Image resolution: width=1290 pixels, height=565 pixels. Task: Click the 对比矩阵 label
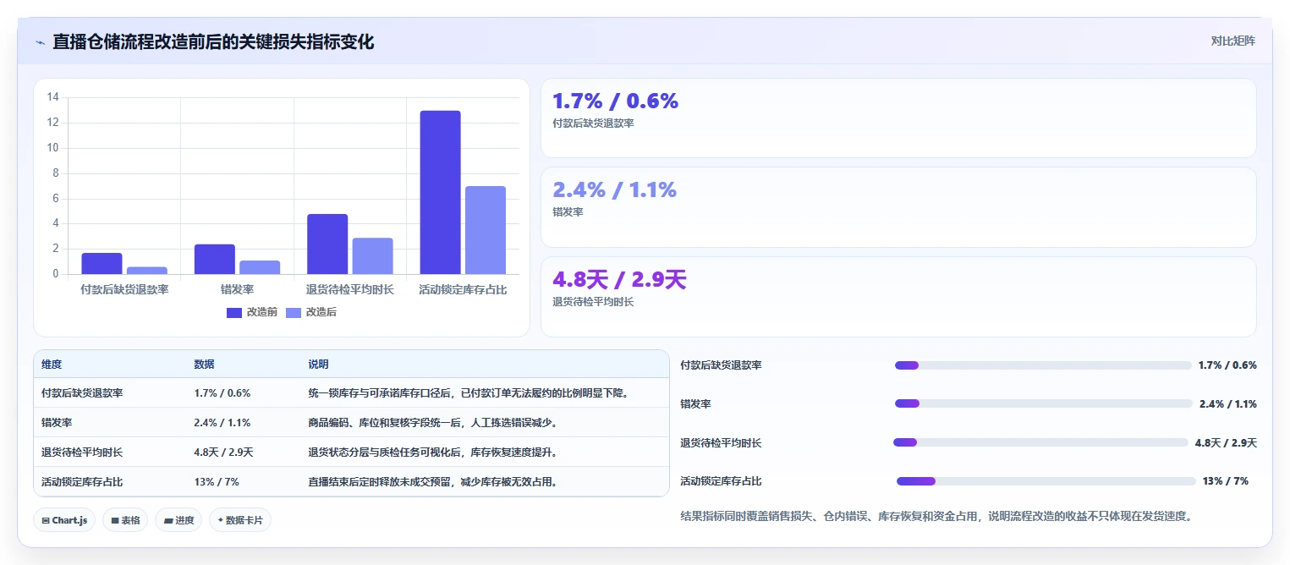(1232, 41)
